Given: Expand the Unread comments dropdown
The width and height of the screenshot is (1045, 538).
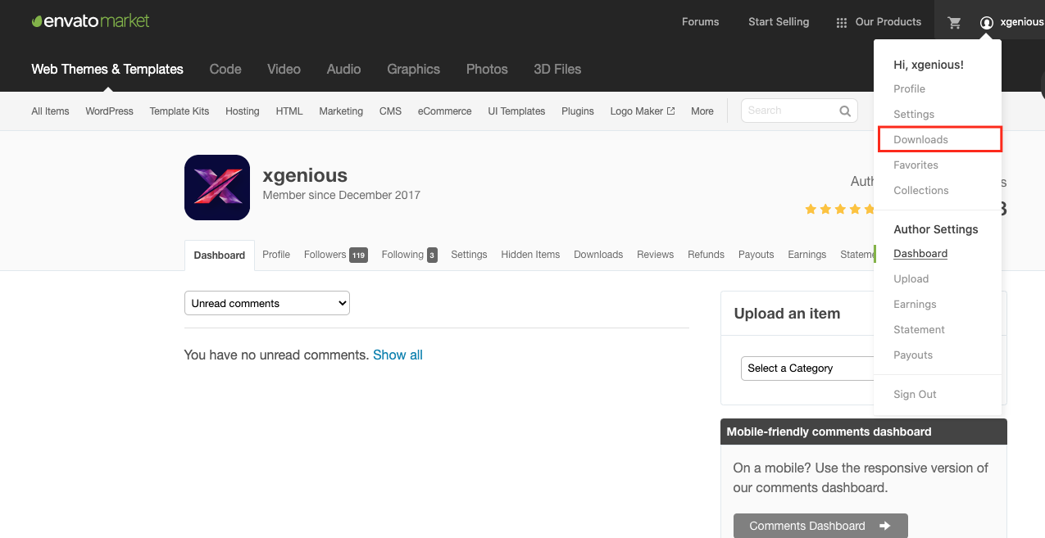Looking at the screenshot, I should [267, 303].
